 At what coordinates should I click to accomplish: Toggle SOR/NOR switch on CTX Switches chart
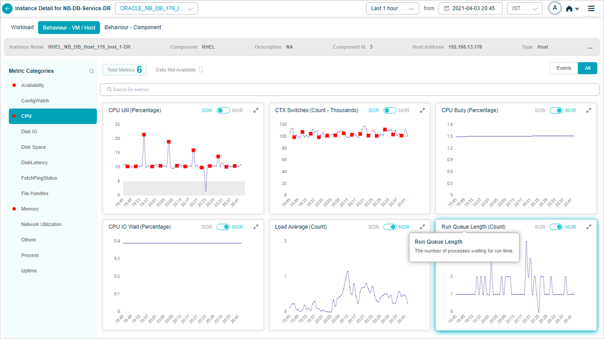(389, 110)
